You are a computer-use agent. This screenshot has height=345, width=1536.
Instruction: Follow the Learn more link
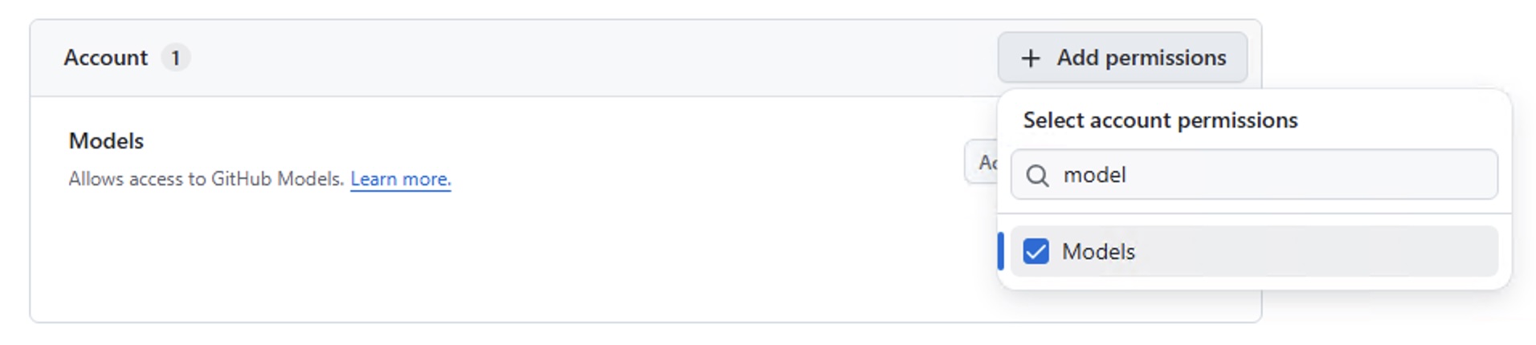point(400,179)
